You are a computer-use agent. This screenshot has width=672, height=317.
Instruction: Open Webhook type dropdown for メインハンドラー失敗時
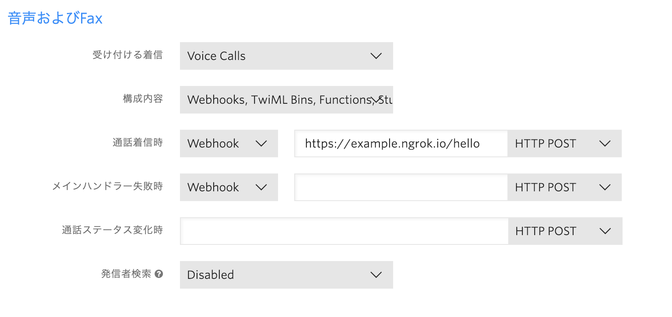tap(229, 187)
